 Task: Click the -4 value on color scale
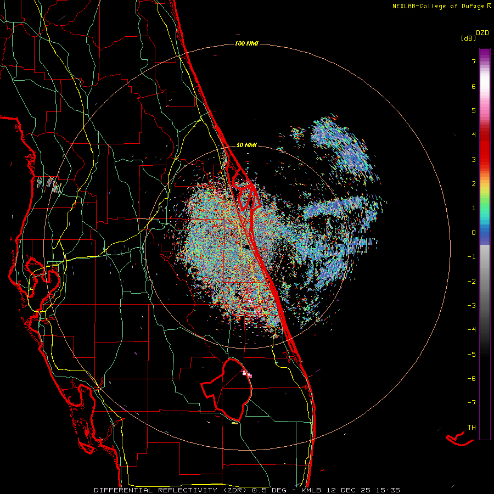pyautogui.click(x=471, y=330)
